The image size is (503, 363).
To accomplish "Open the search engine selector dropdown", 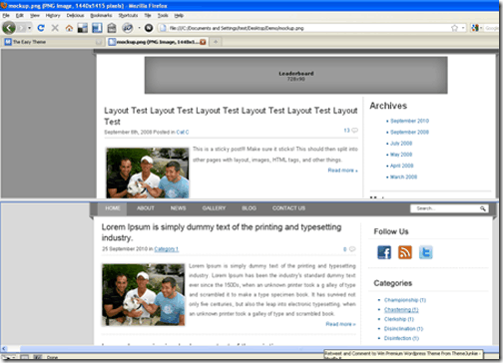I will point(477,28).
